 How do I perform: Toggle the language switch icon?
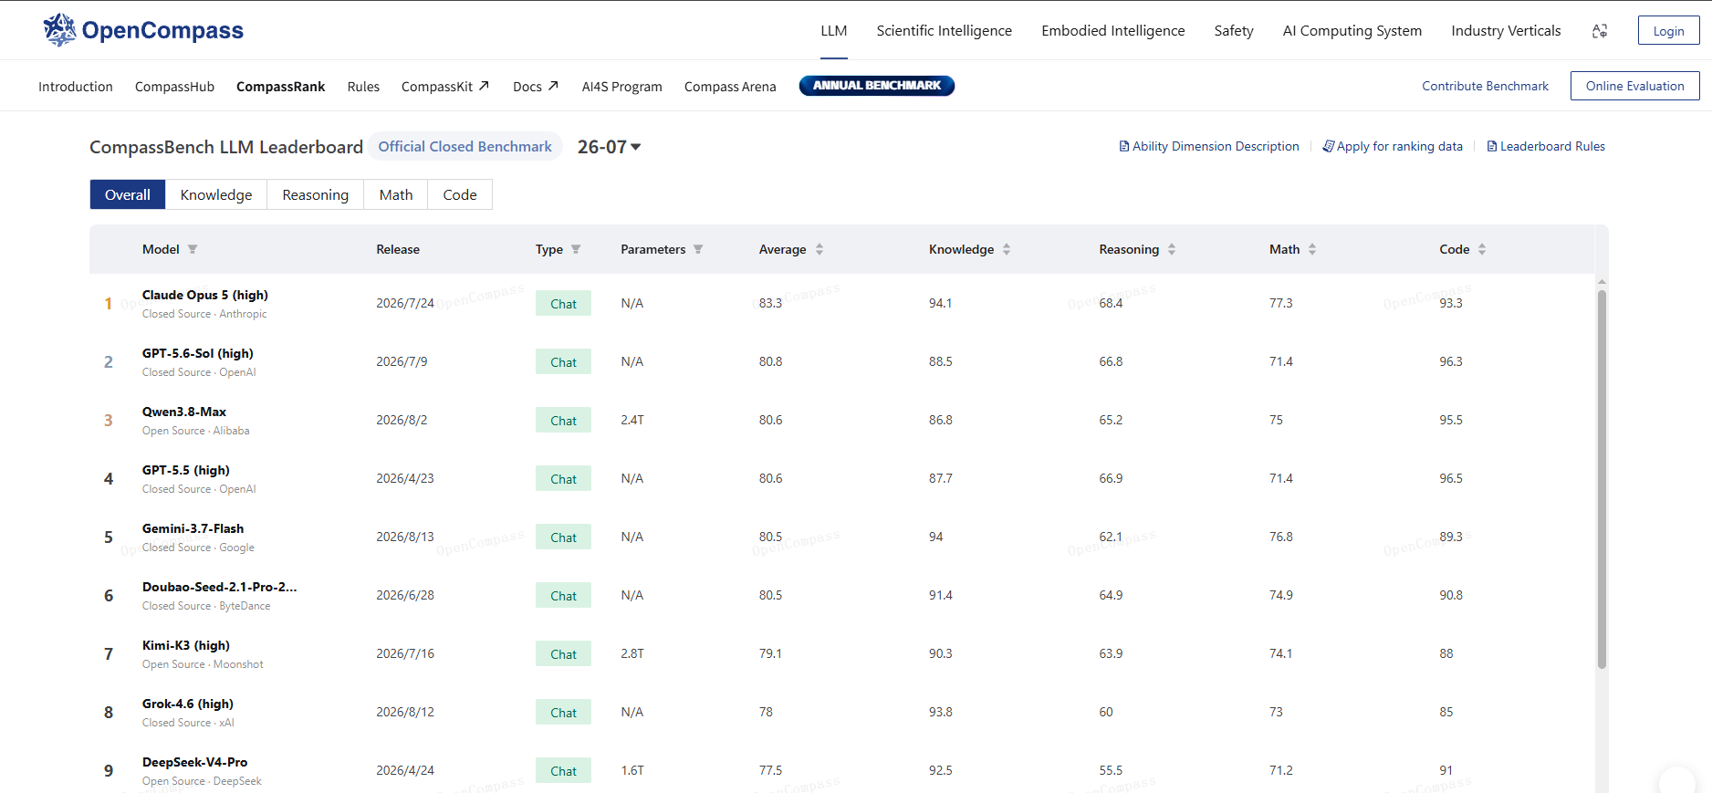(x=1600, y=31)
